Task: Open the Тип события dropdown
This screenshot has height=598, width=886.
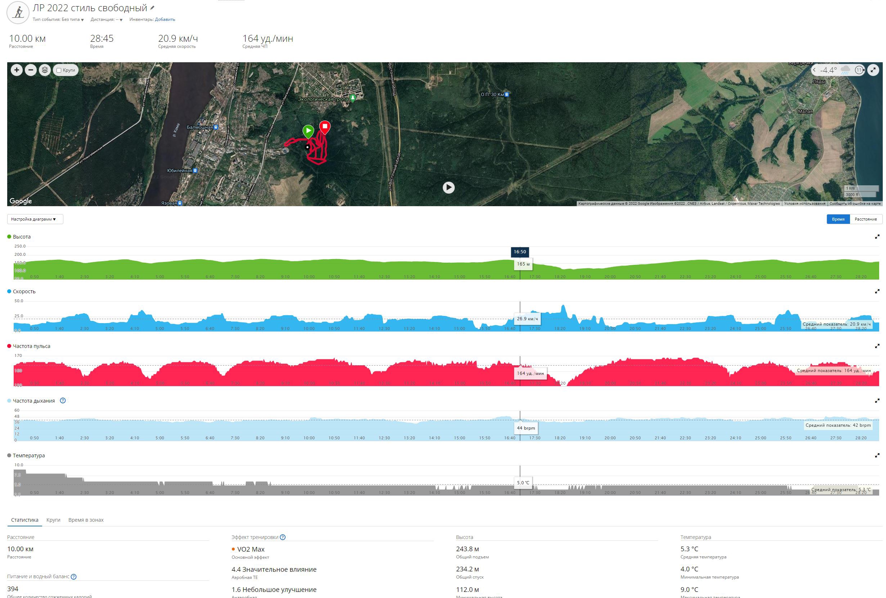Action: point(72,19)
